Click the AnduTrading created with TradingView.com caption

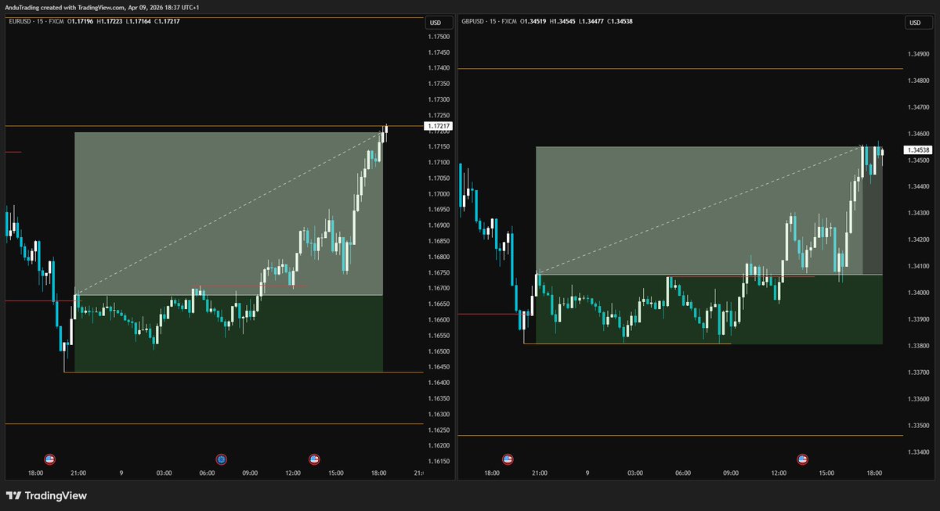click(x=102, y=7)
